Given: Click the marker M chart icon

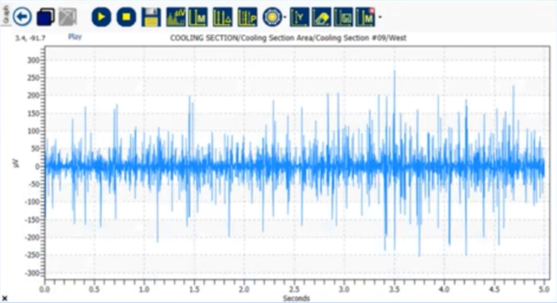Looking at the screenshot, I should (x=198, y=17).
